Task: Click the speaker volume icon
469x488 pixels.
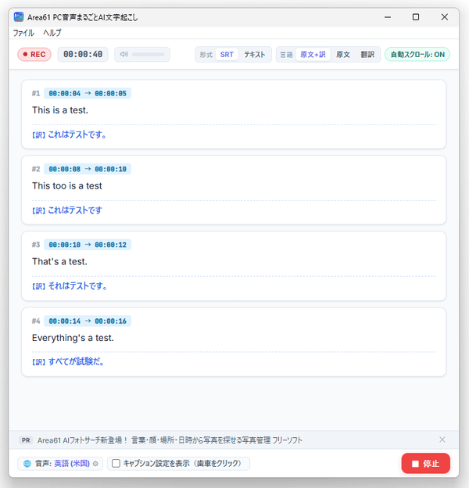Action: tap(124, 54)
